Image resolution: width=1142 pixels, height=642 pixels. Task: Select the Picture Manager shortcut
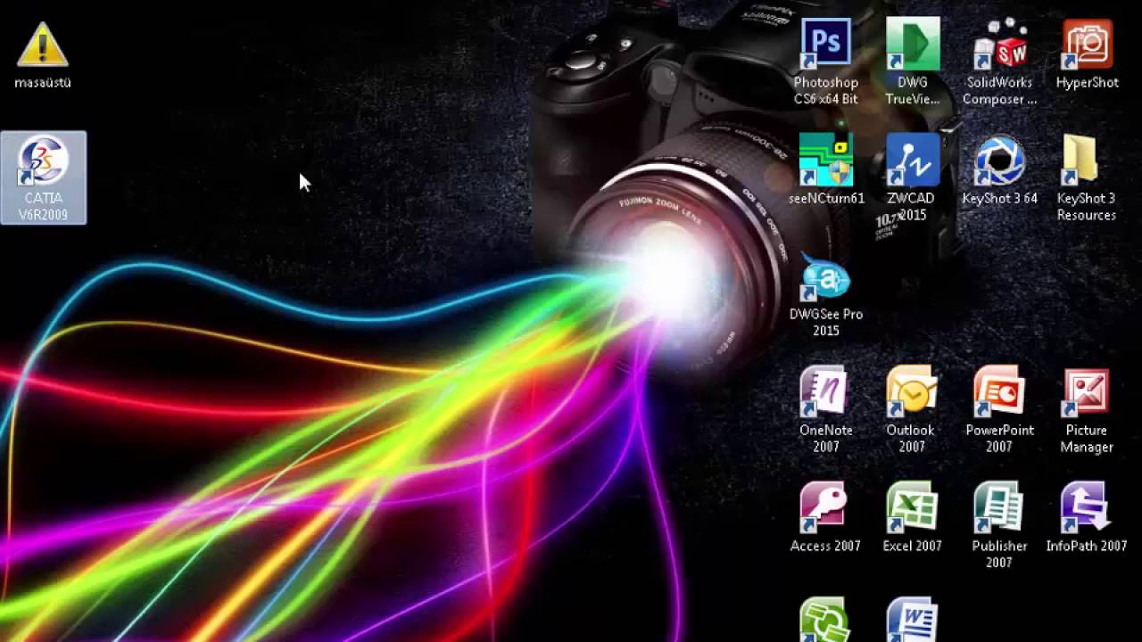(x=1087, y=409)
